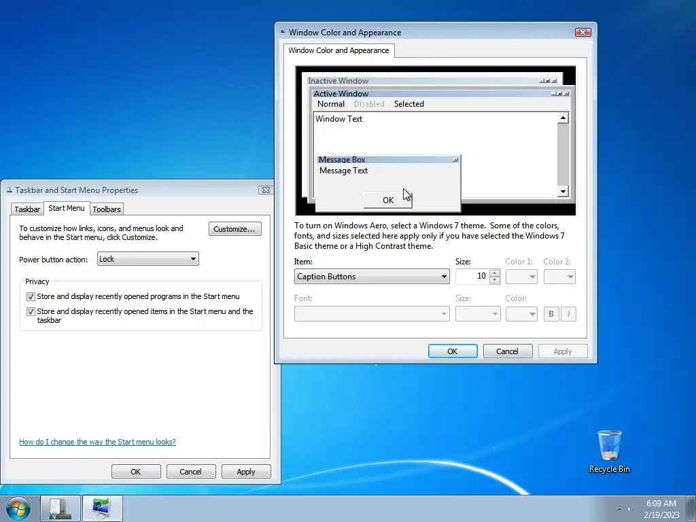This screenshot has height=522, width=696.
Task: Toggle recently opened programs checkbox
Action: (x=31, y=296)
